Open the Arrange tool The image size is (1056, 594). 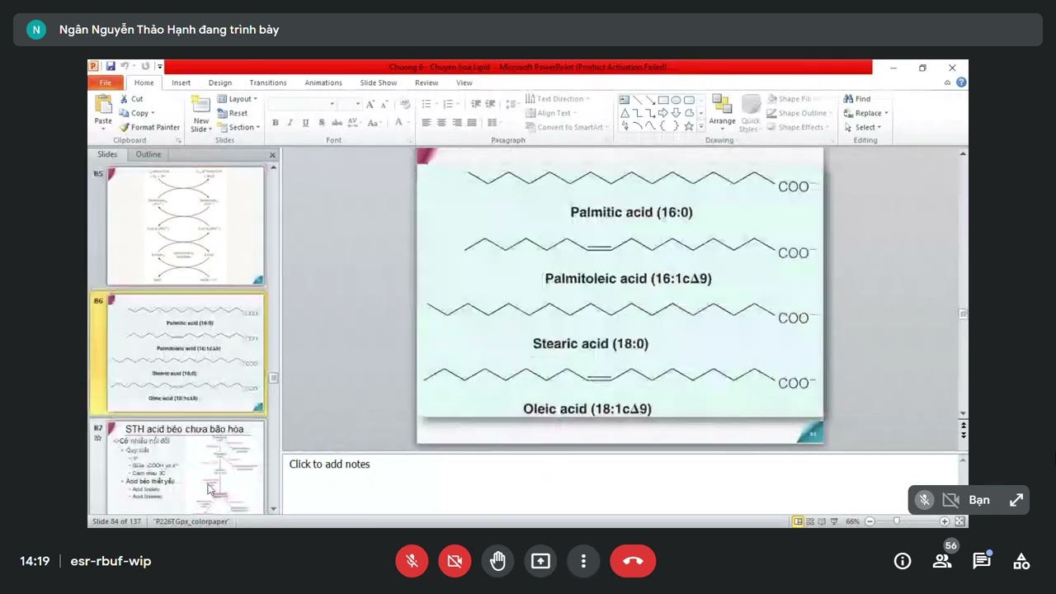[722, 112]
